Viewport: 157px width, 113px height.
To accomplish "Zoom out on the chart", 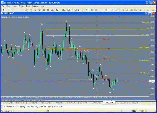I will tap(96, 10).
